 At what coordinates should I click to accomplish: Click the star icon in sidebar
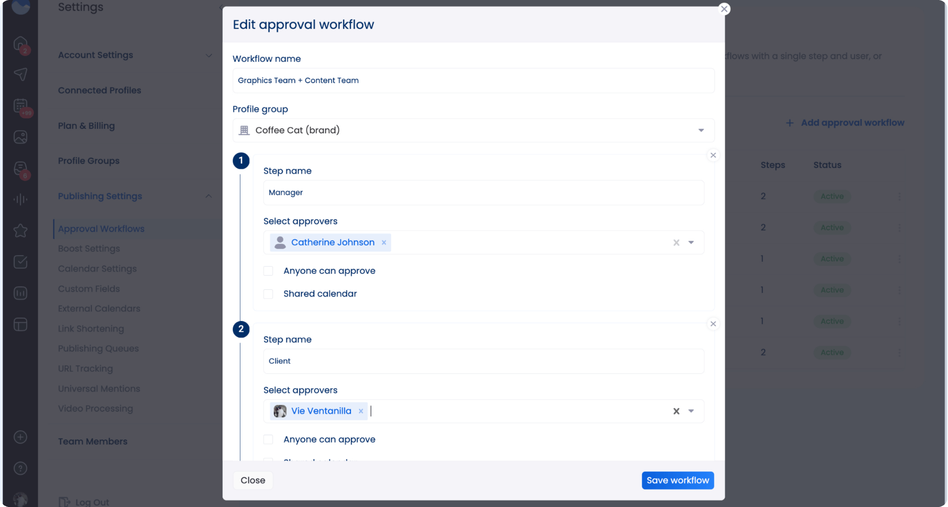[20, 231]
